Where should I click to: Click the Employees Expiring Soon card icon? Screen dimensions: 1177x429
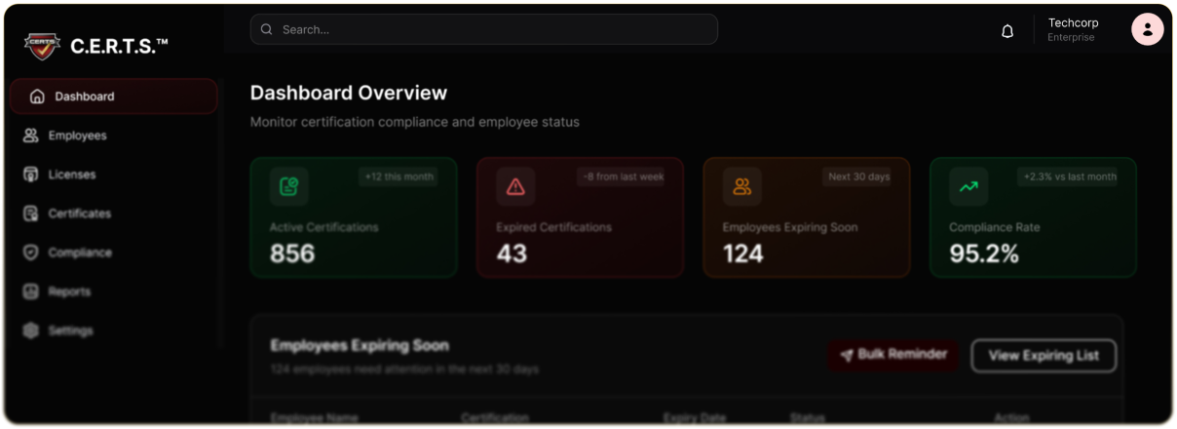(x=742, y=186)
